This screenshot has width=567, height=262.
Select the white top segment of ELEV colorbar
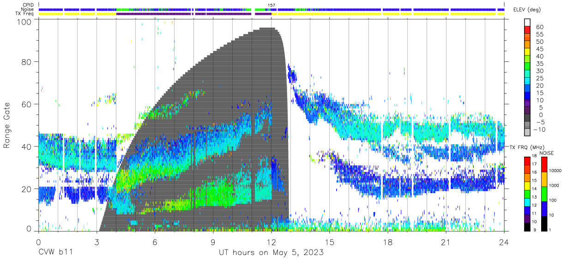[x=528, y=23]
